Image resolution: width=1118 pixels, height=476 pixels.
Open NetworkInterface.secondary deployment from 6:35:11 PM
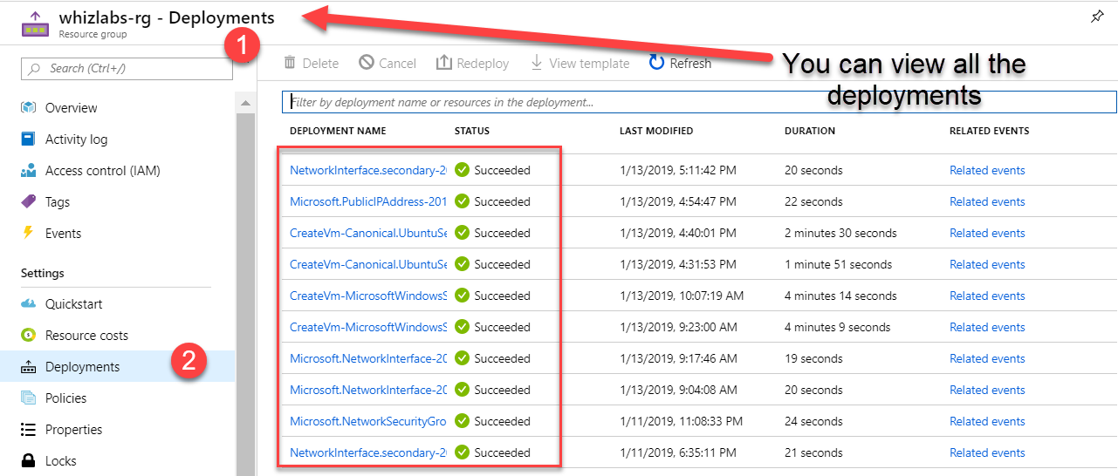click(368, 452)
